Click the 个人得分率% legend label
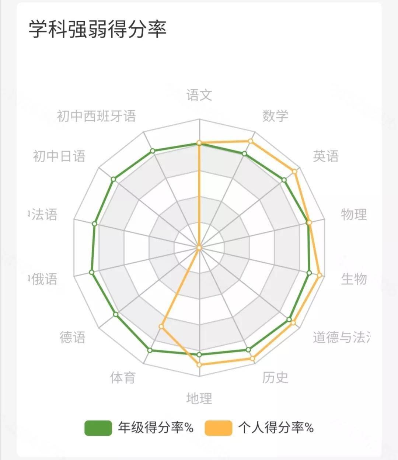Screen dimensions: 398x460 [276, 428]
